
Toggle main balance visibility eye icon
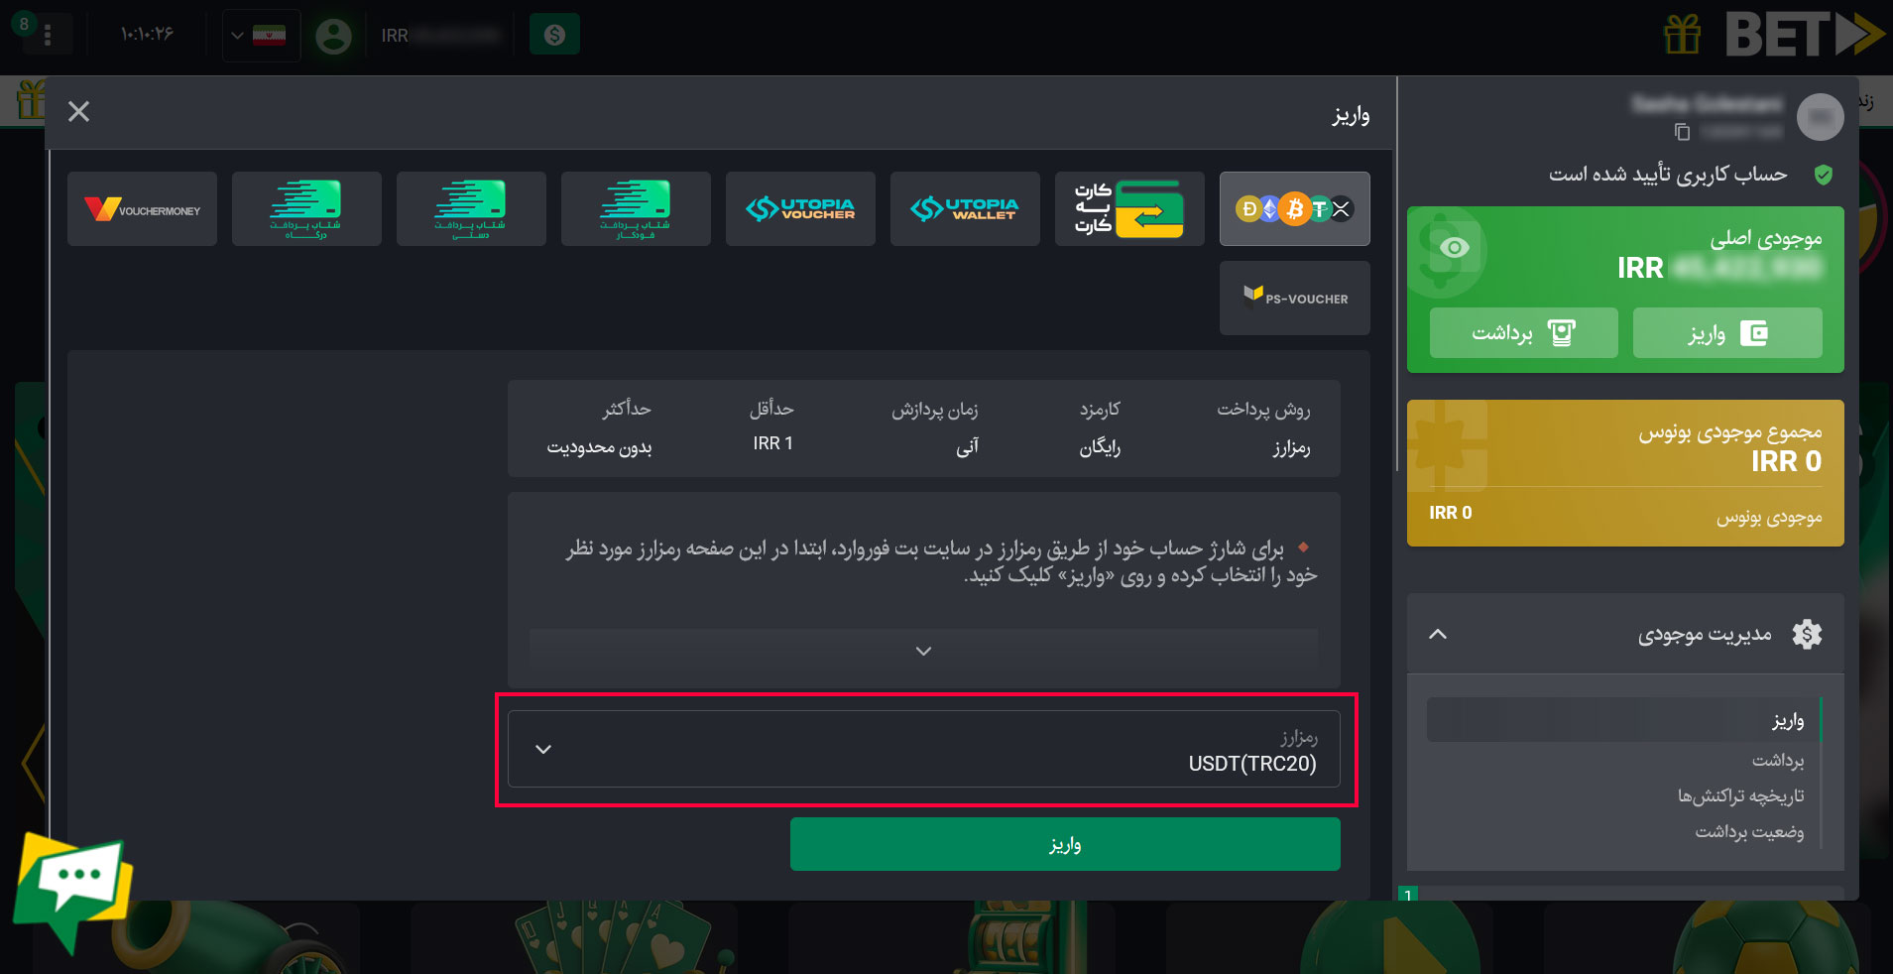pos(1455,247)
